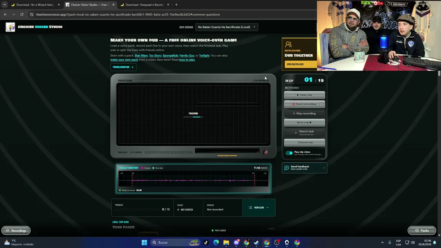Open the Twilight pack link
The image size is (441, 248).
(x=204, y=55)
